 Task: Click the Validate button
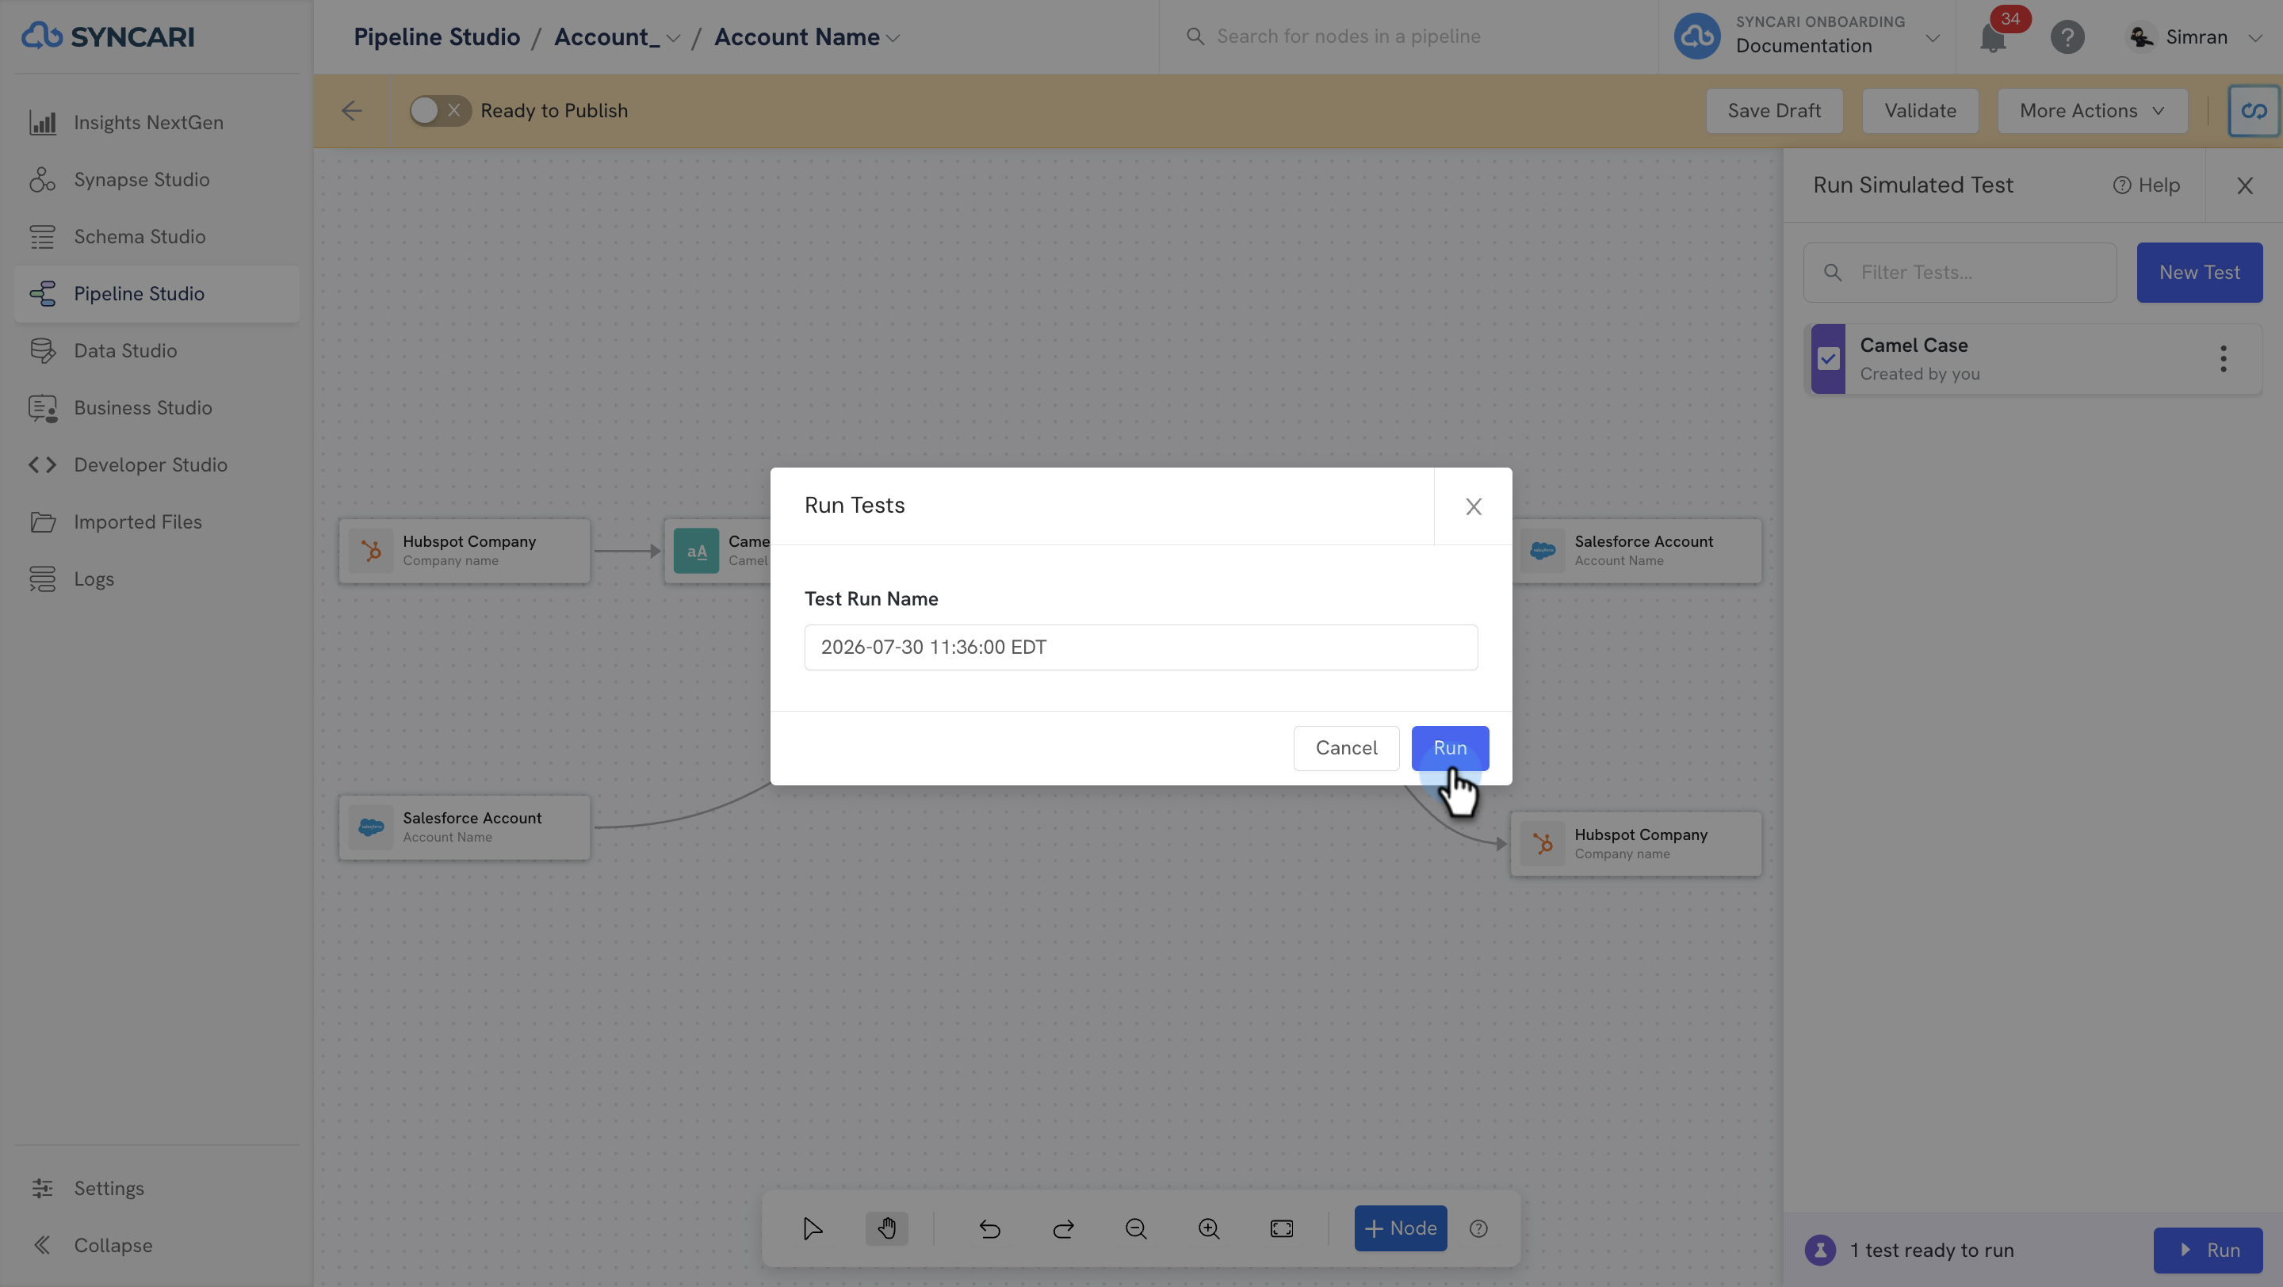pos(1921,111)
